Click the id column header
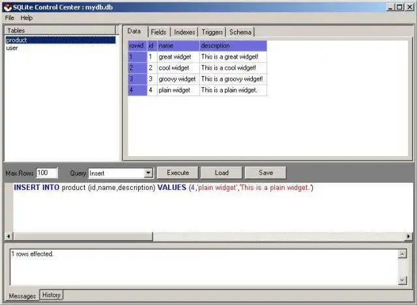 pos(152,46)
